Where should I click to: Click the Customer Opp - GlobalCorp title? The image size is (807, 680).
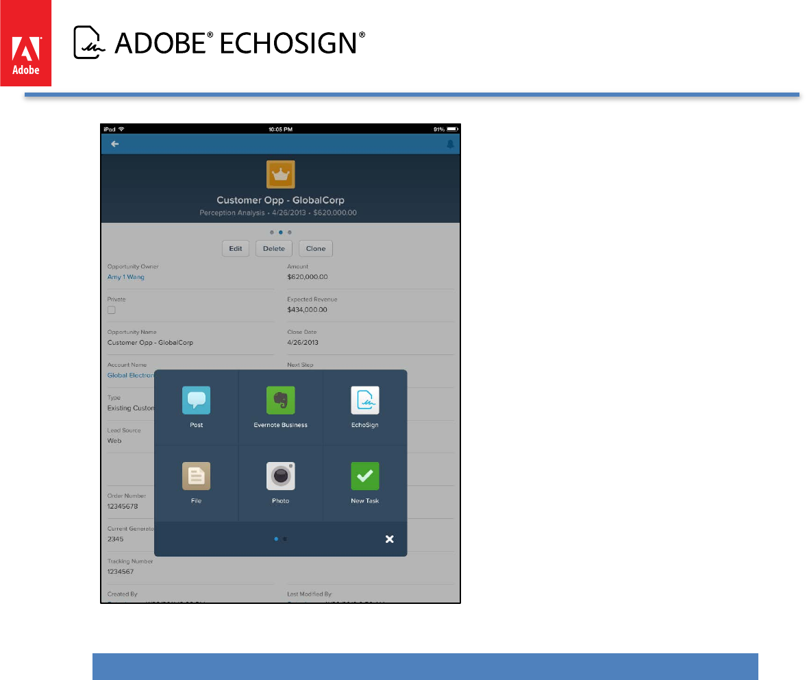[280, 200]
